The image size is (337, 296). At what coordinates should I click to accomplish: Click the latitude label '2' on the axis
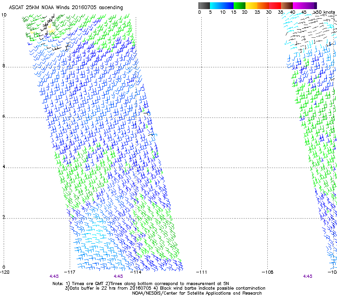(4, 217)
